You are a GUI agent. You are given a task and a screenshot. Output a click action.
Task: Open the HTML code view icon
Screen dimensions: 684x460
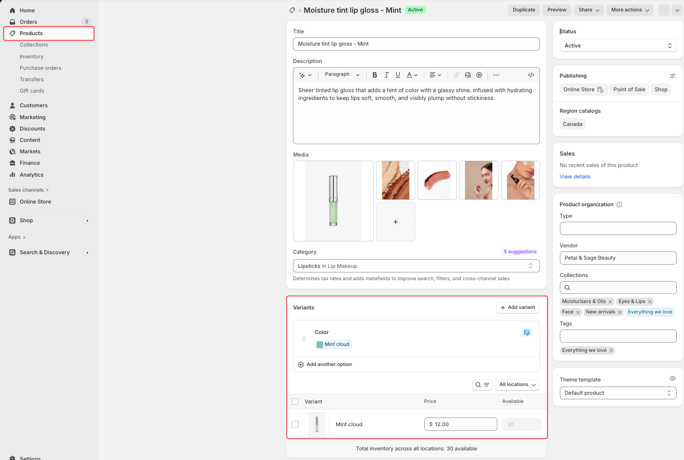pyautogui.click(x=531, y=75)
